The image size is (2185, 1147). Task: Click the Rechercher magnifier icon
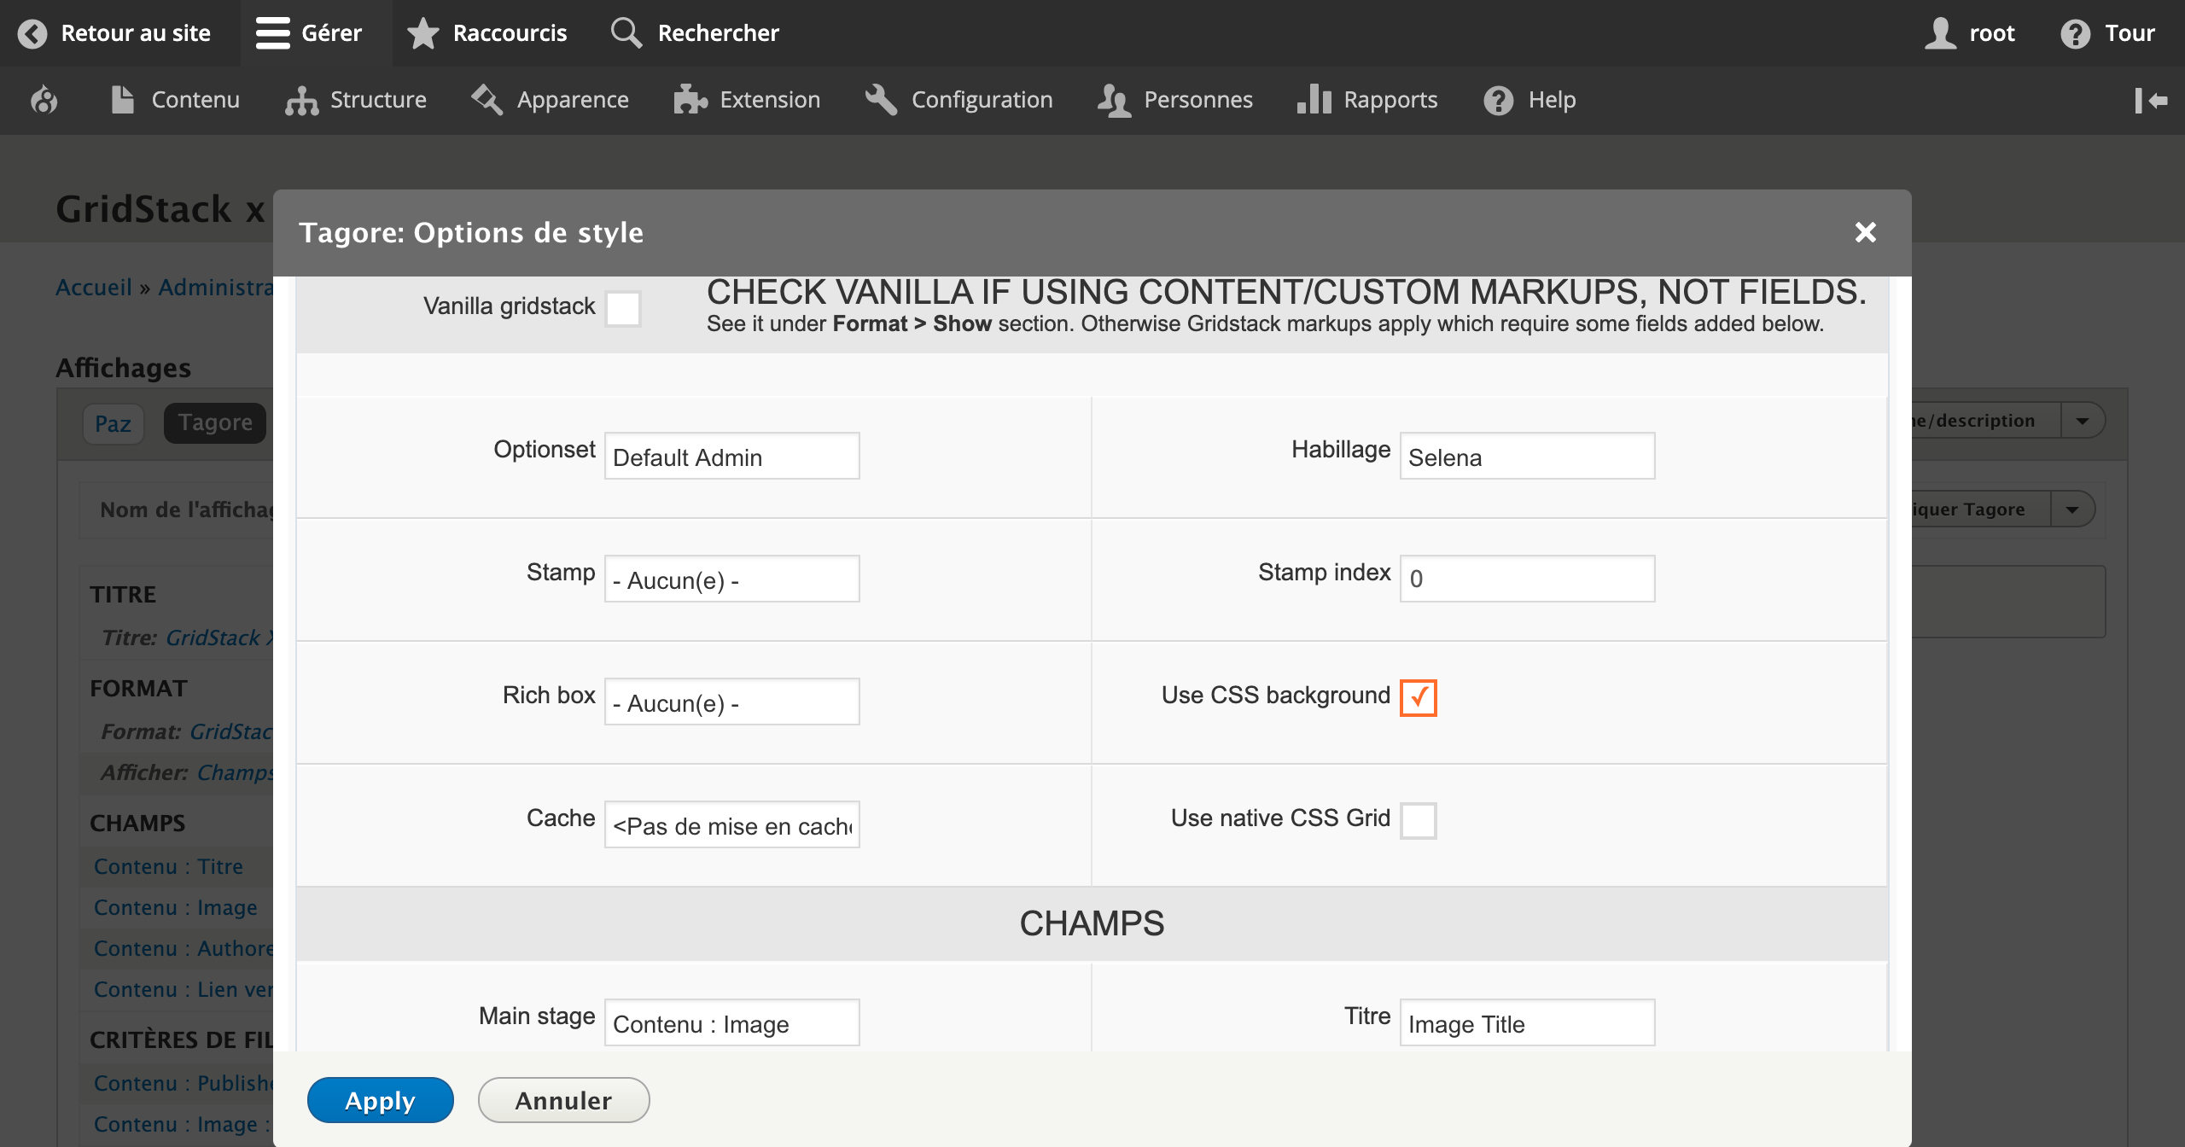click(626, 32)
